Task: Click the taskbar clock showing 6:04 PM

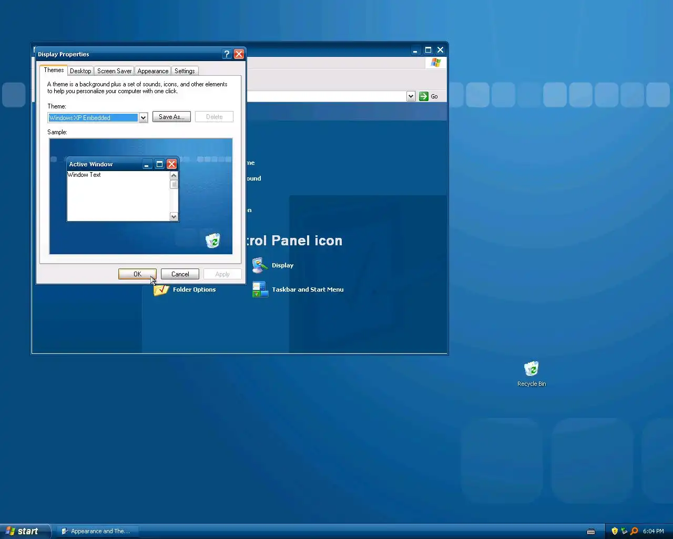Action: click(x=654, y=531)
